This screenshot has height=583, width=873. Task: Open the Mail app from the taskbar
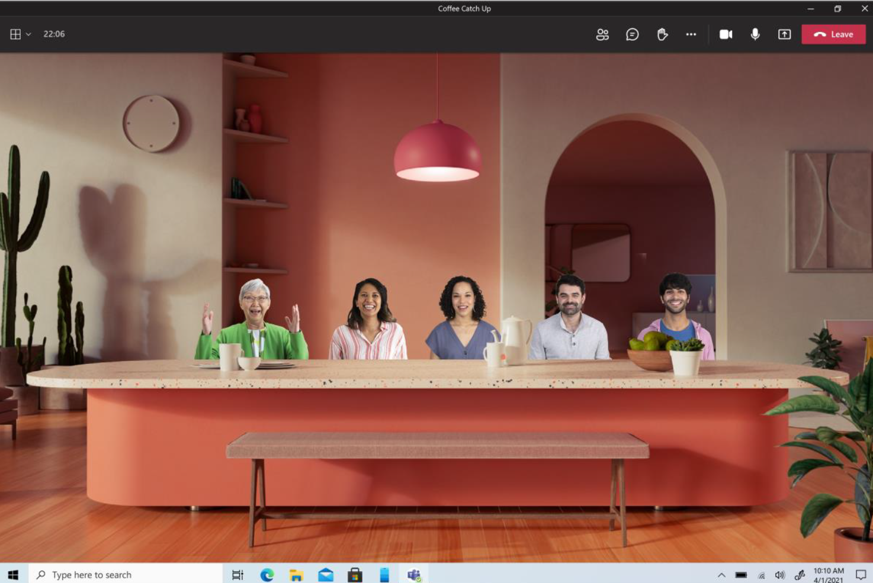326,575
